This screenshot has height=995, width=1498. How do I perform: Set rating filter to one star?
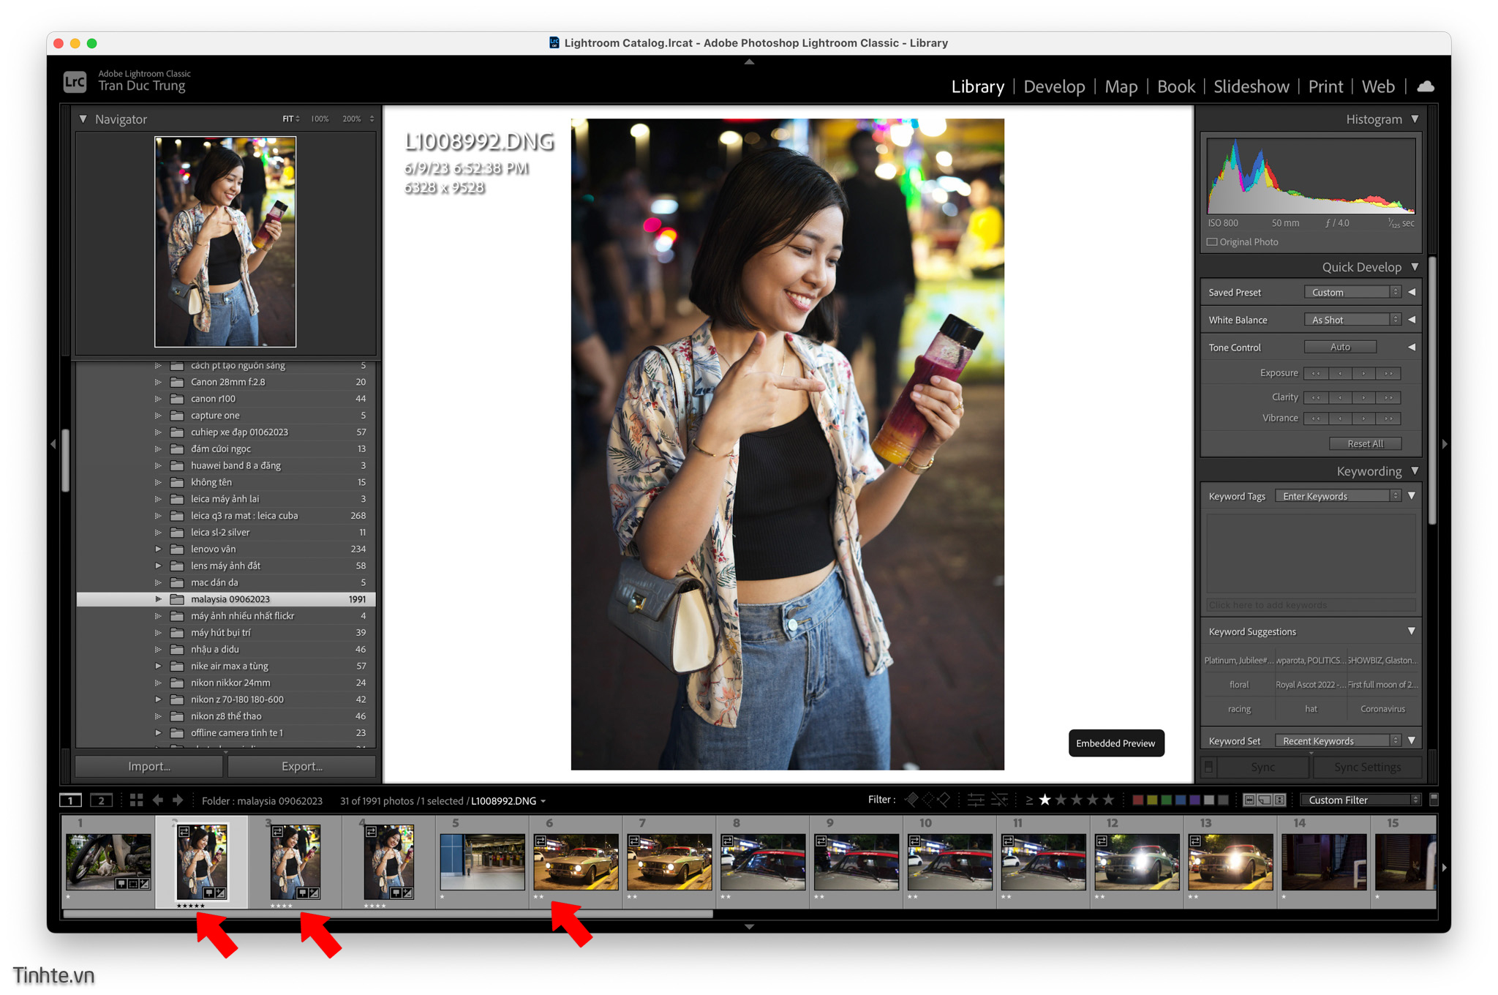[x=1045, y=800]
